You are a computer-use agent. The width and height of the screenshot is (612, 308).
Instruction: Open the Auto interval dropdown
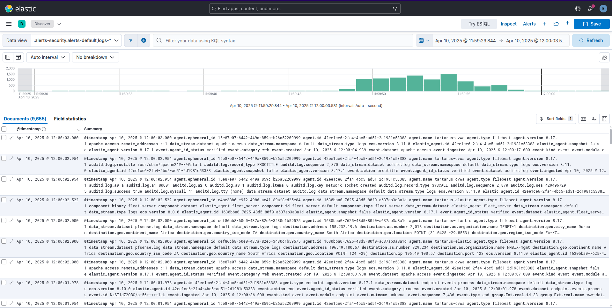[48, 57]
